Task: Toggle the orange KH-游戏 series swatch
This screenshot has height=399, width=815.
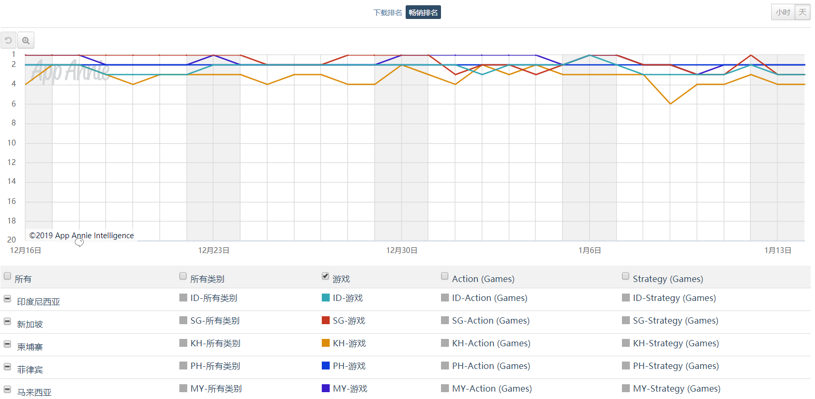Action: pos(325,343)
